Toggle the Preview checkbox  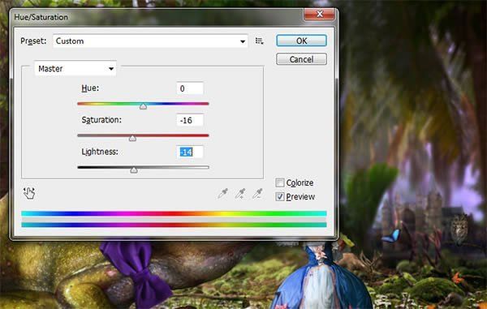[x=280, y=196]
